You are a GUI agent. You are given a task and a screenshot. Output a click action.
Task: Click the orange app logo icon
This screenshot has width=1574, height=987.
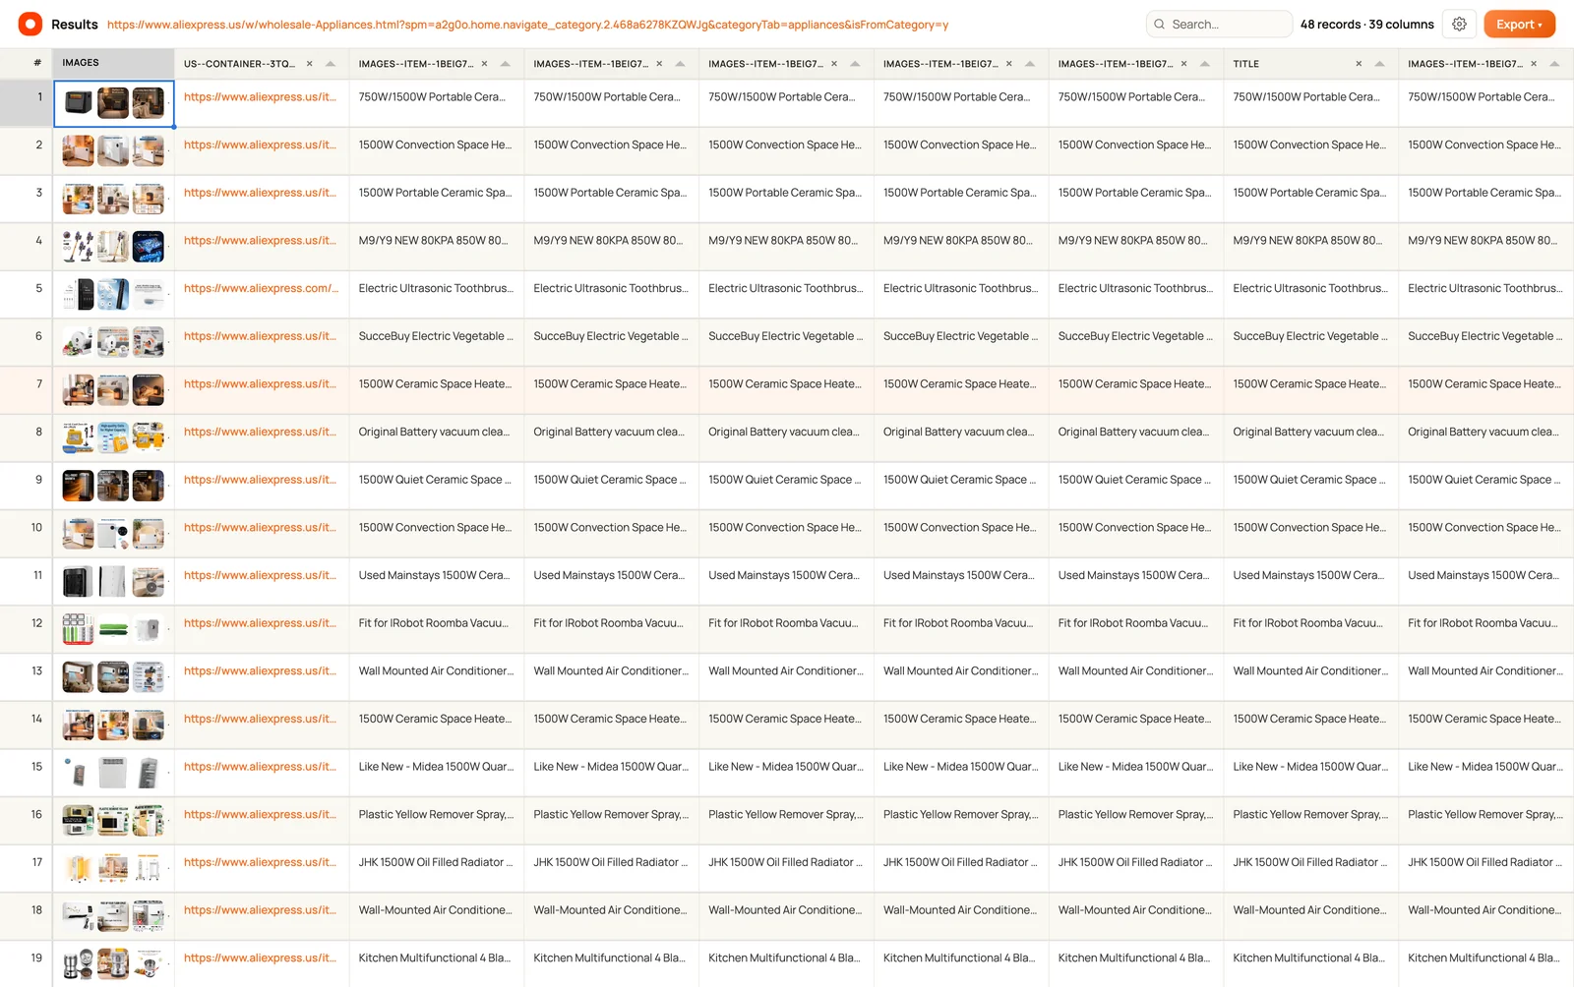pyautogui.click(x=30, y=24)
